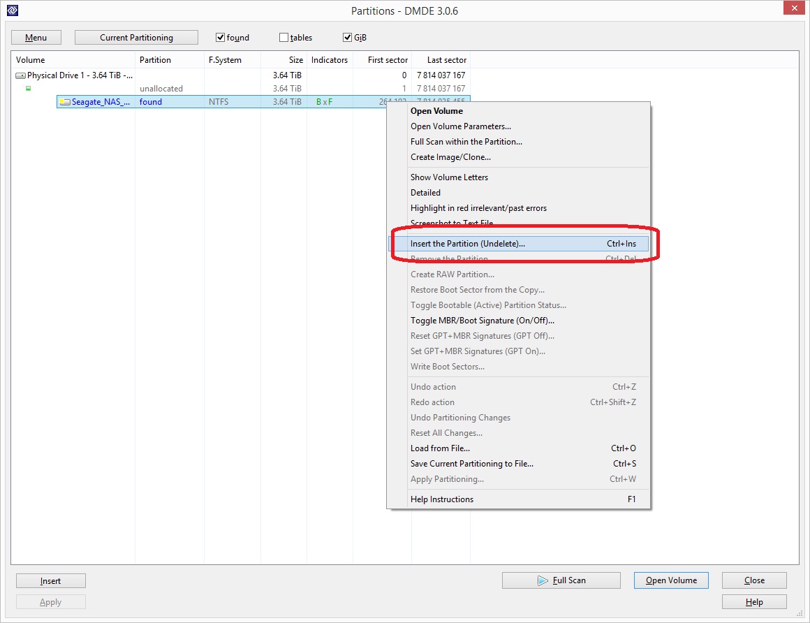Toggle the 'found' checkbox
Screen dimensions: 810x623
220,37
